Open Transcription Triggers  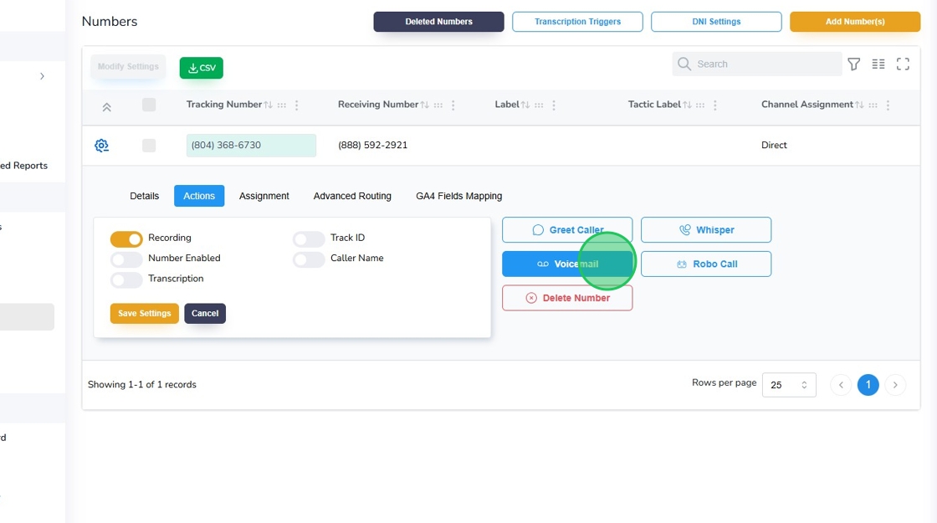coord(577,22)
